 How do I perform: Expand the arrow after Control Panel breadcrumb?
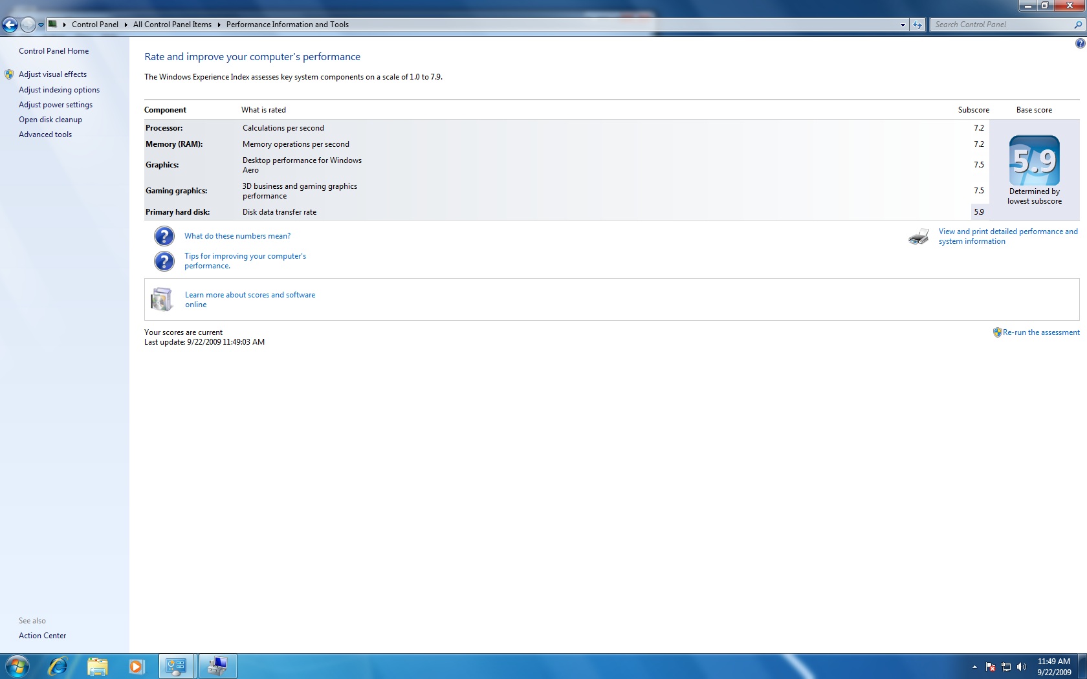pos(126,25)
